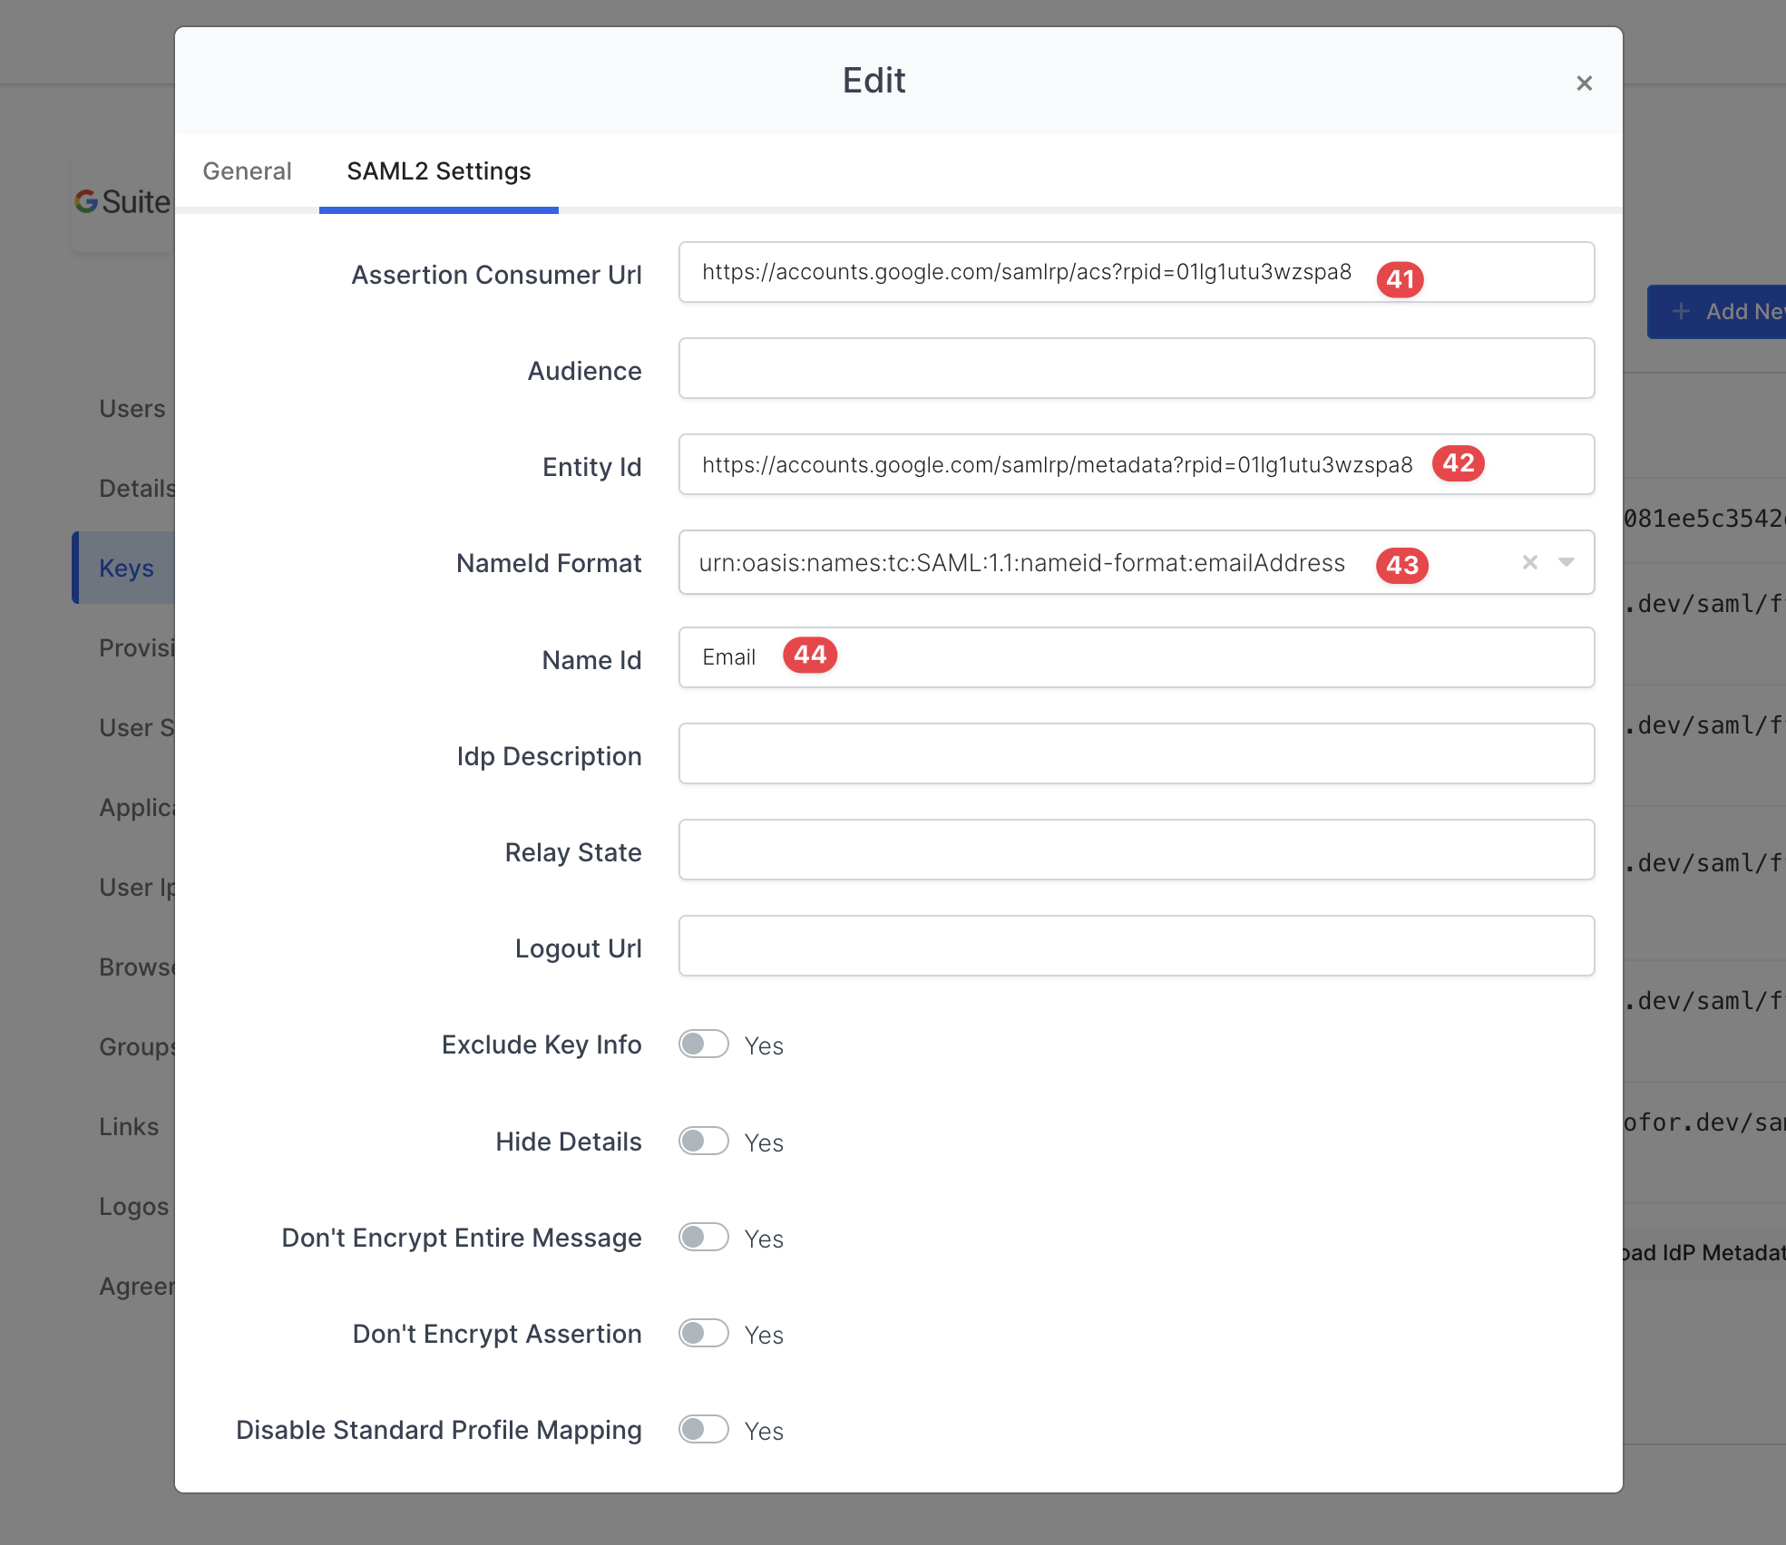Turn on Don't Encrypt Entire Message
1786x1545 pixels.
704,1237
